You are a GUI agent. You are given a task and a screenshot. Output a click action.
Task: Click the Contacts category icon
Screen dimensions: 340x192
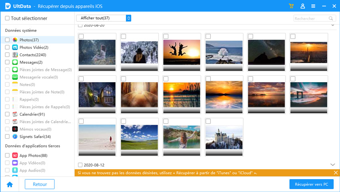click(x=15, y=55)
